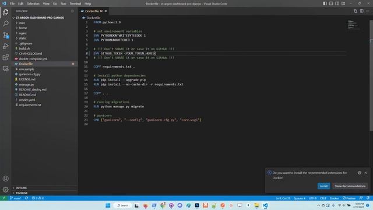The height and width of the screenshot is (210, 373).
Task: Expand the core folder
Action: pyautogui.click(x=44, y=23)
